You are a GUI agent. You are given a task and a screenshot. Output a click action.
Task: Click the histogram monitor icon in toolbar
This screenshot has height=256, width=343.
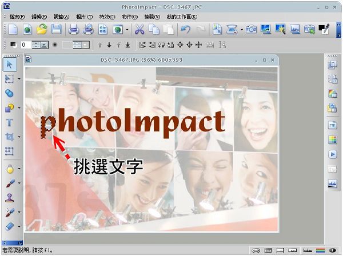point(295,29)
